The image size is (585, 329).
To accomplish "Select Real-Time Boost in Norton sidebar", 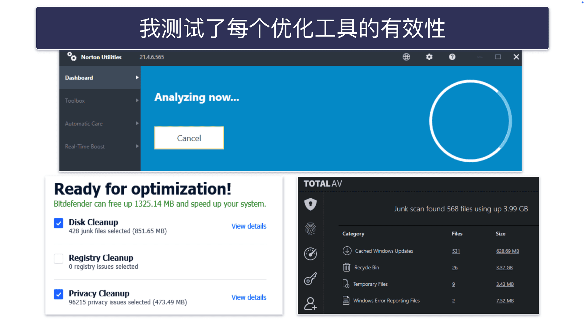I will pos(100,146).
